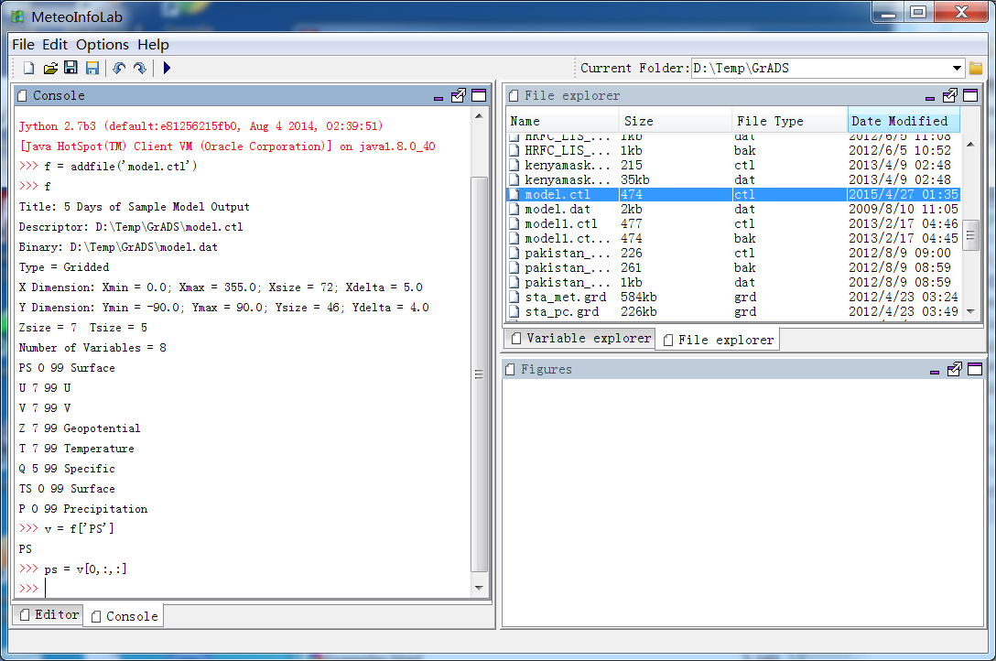This screenshot has height=661, width=996.
Task: Sort files by File Type column header
Action: [x=789, y=121]
